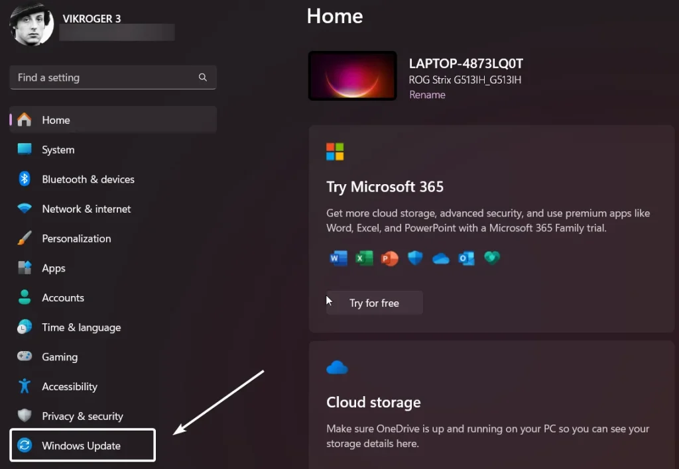Click the Gaming controller icon

(25, 356)
